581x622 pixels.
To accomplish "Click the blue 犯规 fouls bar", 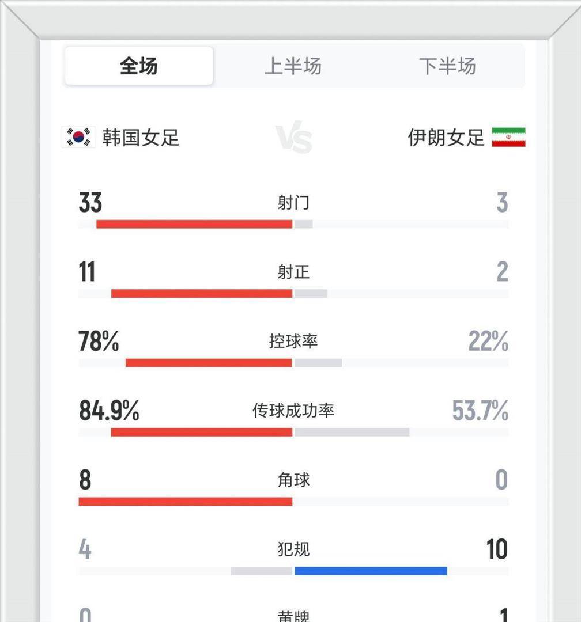I will click(x=371, y=571).
